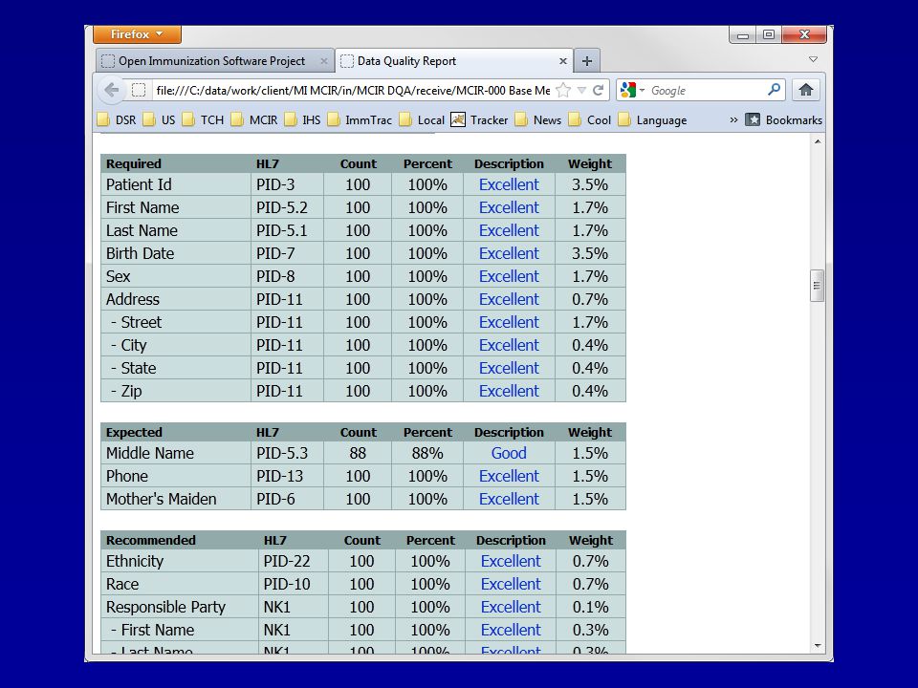The image size is (918, 688).
Task: Open the Good link for Middle Name
Action: click(509, 453)
